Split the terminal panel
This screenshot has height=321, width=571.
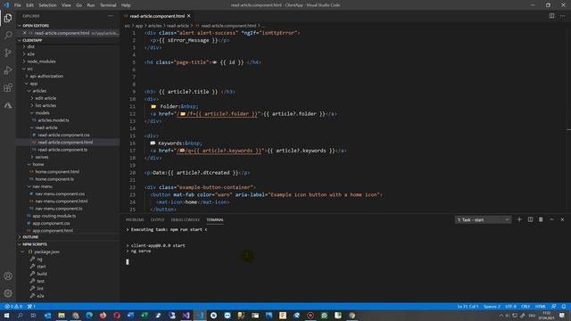(x=530, y=219)
